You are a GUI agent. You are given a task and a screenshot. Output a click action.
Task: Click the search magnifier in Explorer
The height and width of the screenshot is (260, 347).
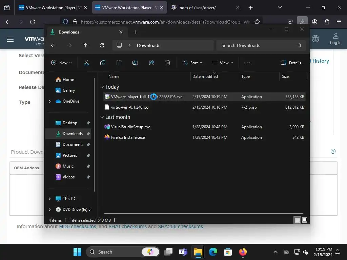coord(300,45)
